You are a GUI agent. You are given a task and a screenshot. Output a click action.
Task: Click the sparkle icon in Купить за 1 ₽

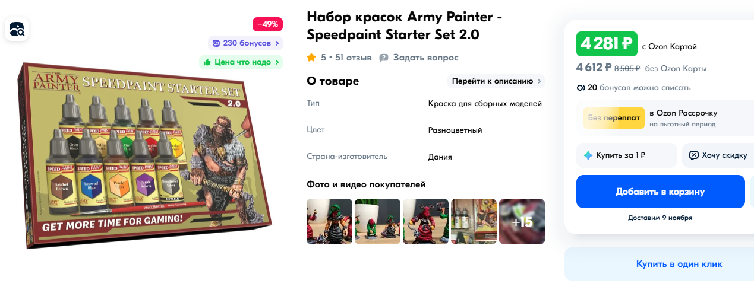click(588, 155)
